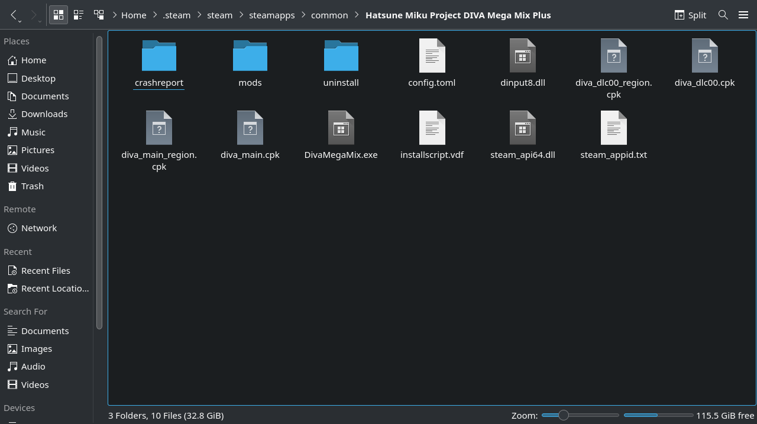Select steam_api64.dll file icon
Viewport: 757px width, 424px height.
tap(523, 128)
